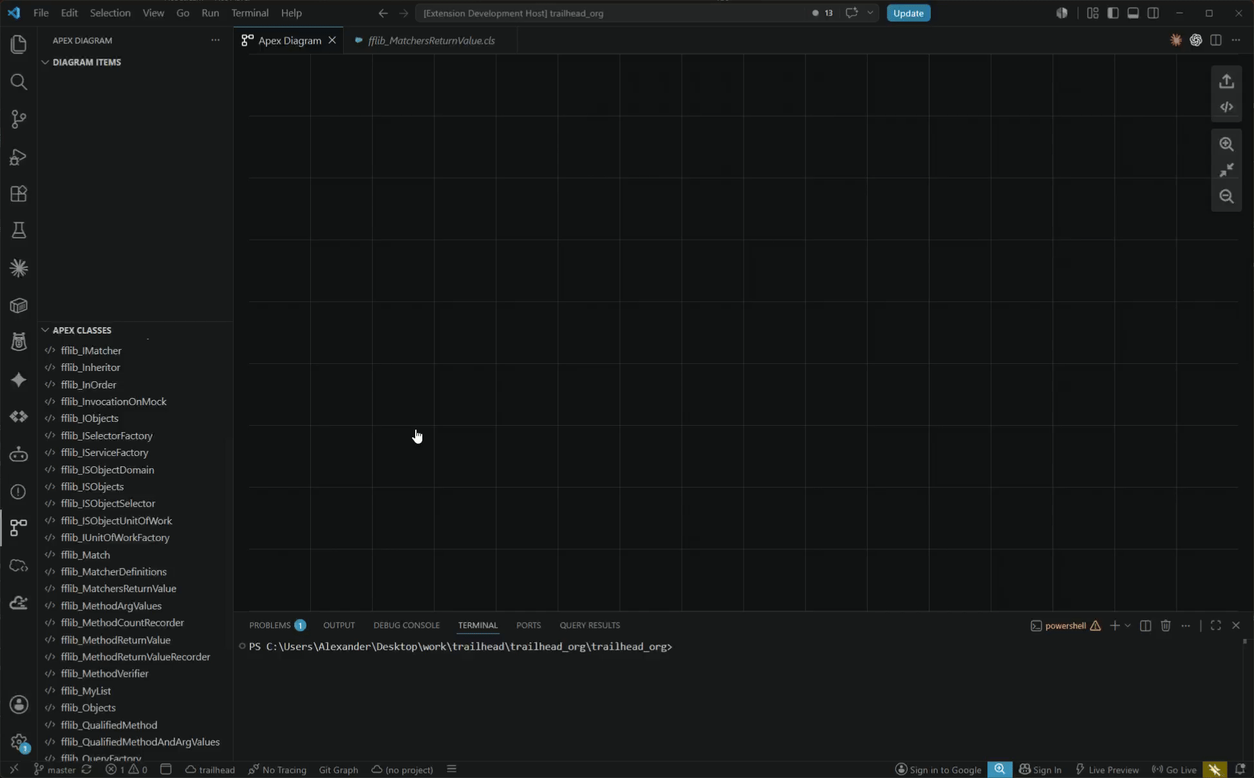The width and height of the screenshot is (1254, 778).
Task: Open the powershell terminal entry
Action: tap(1065, 625)
